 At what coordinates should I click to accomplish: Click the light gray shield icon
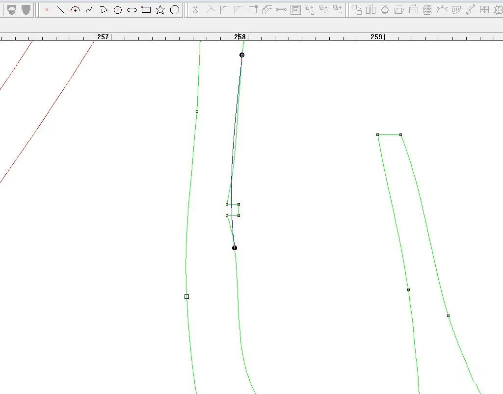12,10
